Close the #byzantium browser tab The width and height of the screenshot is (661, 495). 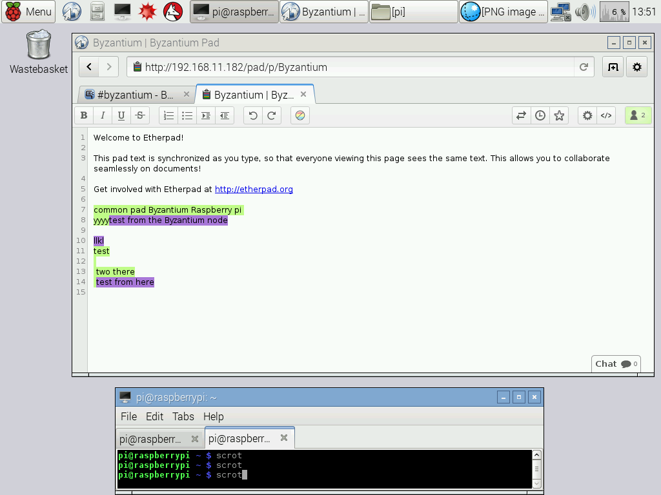[x=187, y=94]
